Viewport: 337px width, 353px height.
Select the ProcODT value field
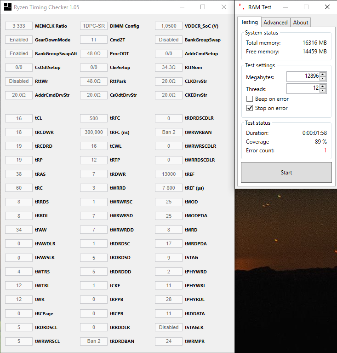pyautogui.click(x=94, y=53)
